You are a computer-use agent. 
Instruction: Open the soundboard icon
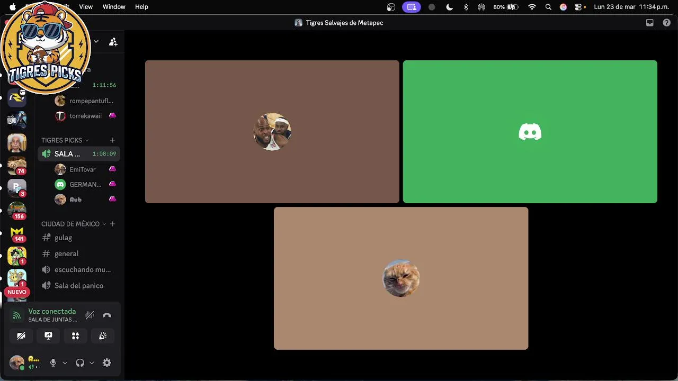(x=103, y=336)
